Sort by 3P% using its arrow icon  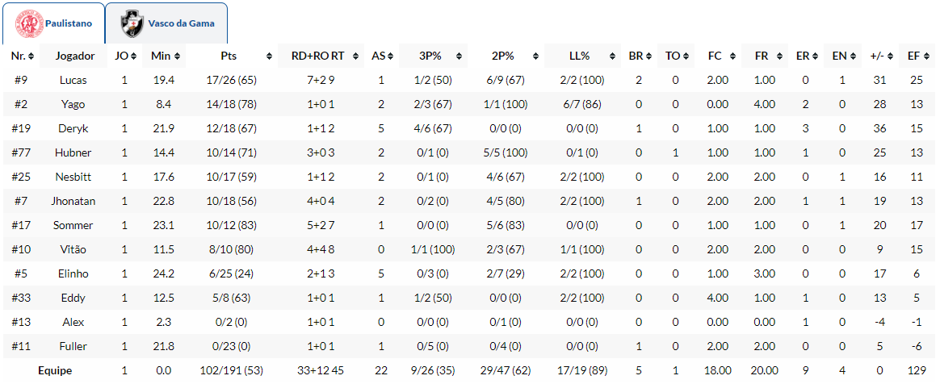pyautogui.click(x=459, y=56)
